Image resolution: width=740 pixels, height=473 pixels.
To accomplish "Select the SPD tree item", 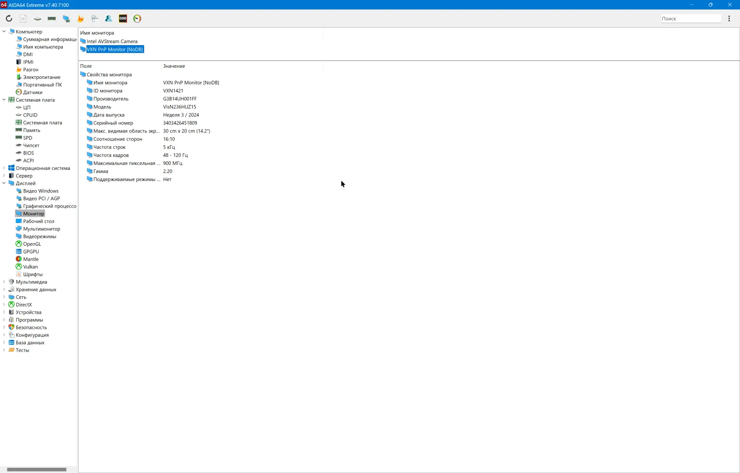I will click(28, 138).
